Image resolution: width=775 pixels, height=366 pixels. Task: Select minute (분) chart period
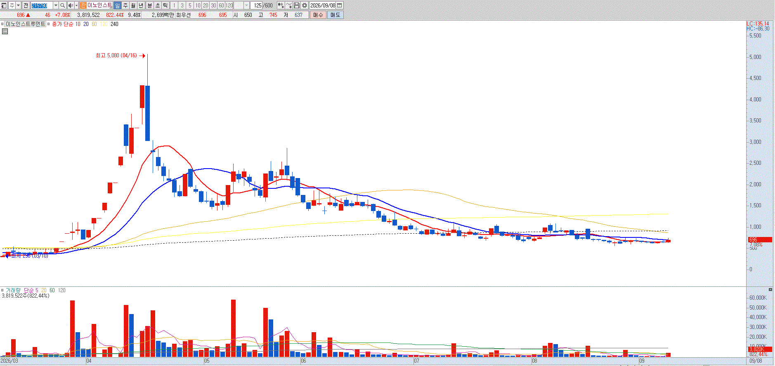click(x=150, y=5)
